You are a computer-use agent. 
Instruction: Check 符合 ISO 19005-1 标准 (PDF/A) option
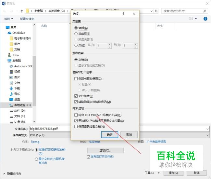(76, 115)
